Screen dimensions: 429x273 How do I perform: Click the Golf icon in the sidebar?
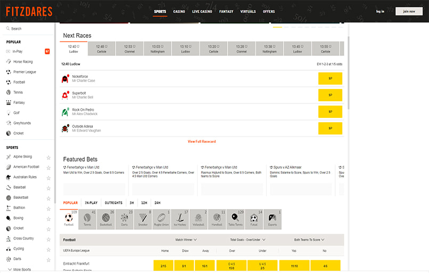(8, 113)
